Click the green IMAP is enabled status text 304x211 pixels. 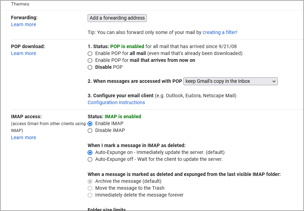tap(123, 116)
